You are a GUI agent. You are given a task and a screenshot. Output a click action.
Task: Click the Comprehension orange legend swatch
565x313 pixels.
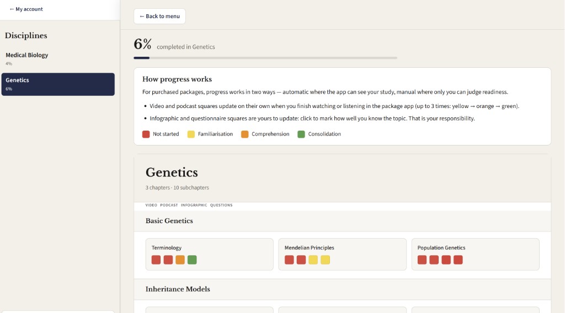click(x=244, y=134)
